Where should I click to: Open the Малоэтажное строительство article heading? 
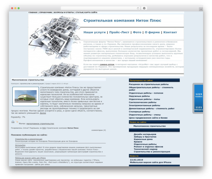[x=28, y=80]
